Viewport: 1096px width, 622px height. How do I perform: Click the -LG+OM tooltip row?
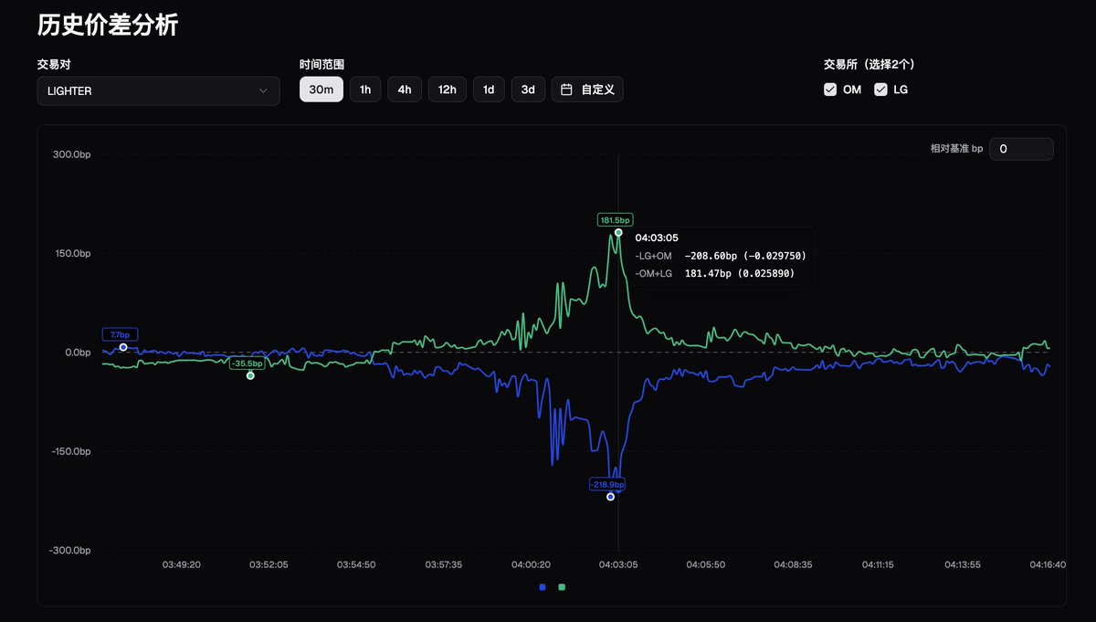(721, 257)
